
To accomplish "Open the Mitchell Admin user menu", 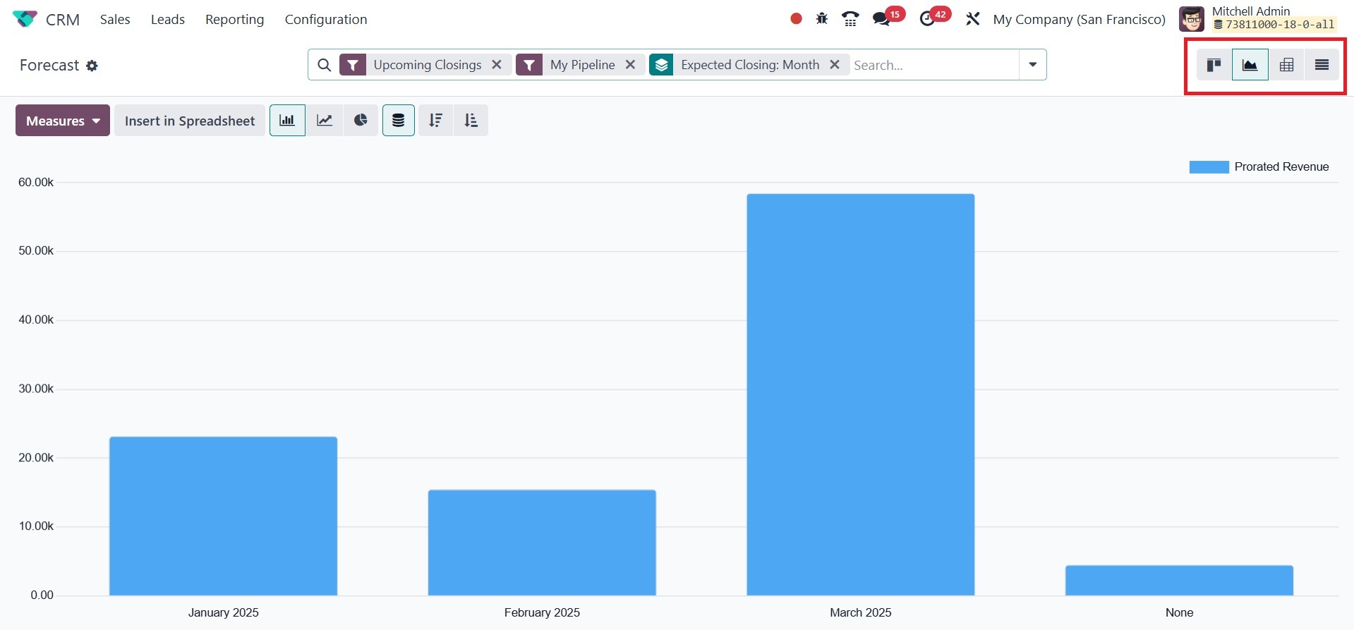I will tap(1258, 19).
